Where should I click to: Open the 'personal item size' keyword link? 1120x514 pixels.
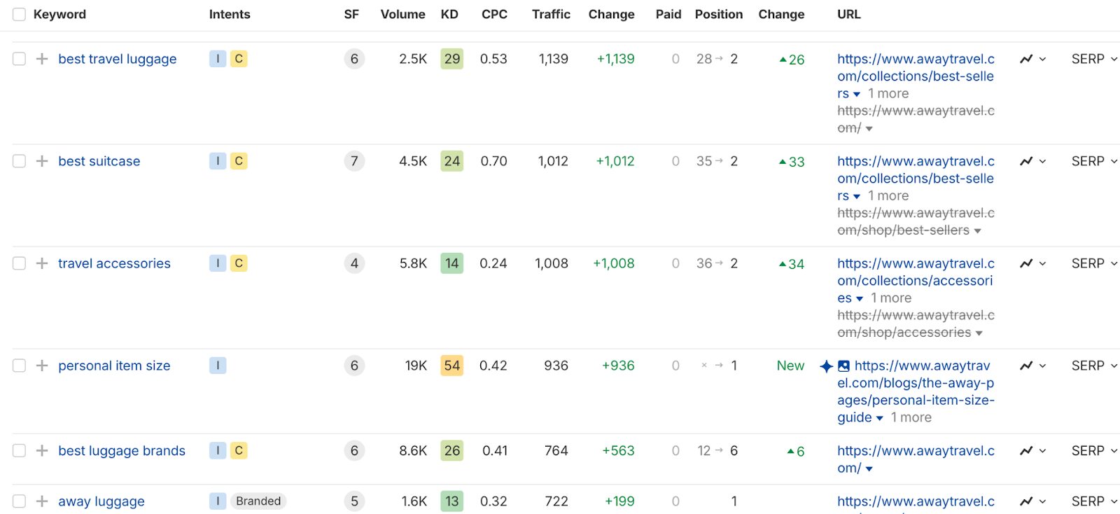coord(114,366)
